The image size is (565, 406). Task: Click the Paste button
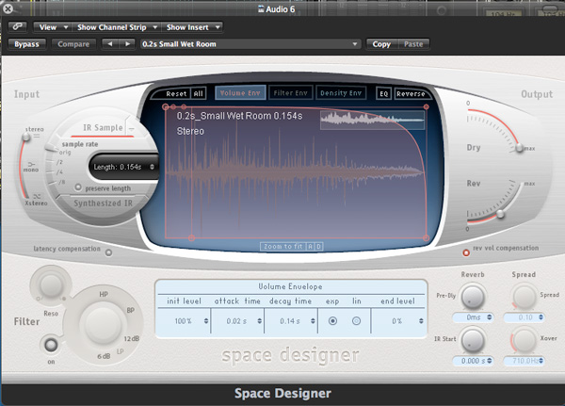[x=413, y=44]
